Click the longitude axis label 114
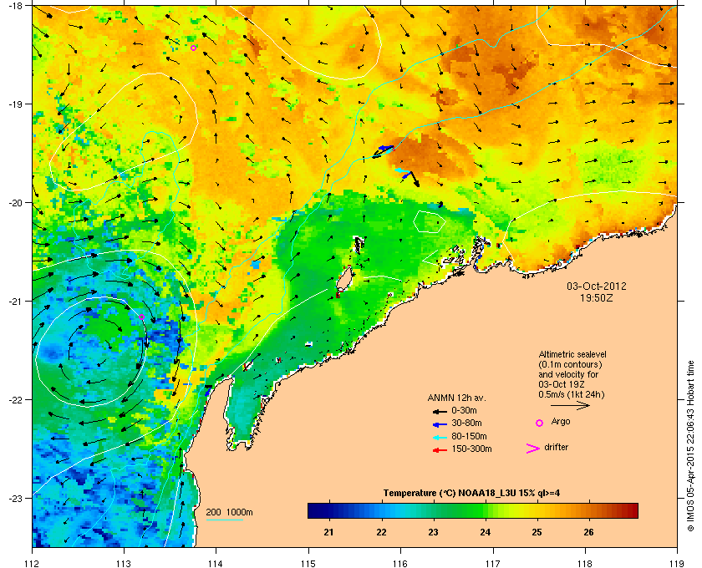 216,563
